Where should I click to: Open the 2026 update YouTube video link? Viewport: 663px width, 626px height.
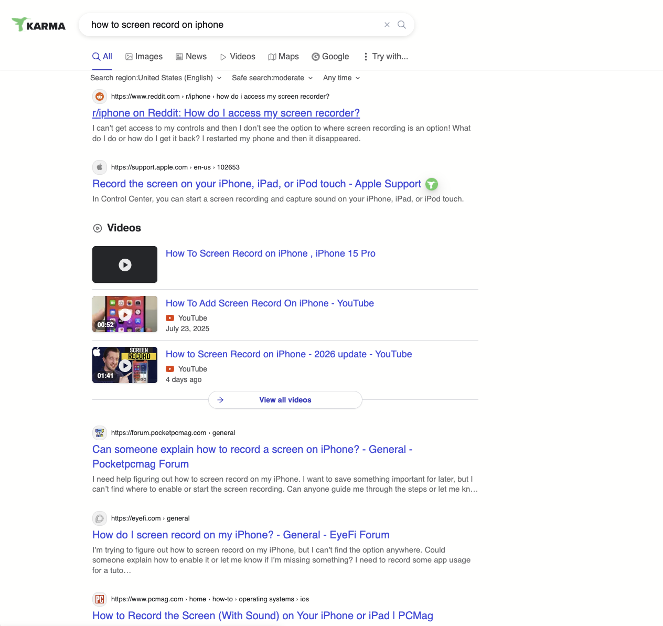(289, 354)
